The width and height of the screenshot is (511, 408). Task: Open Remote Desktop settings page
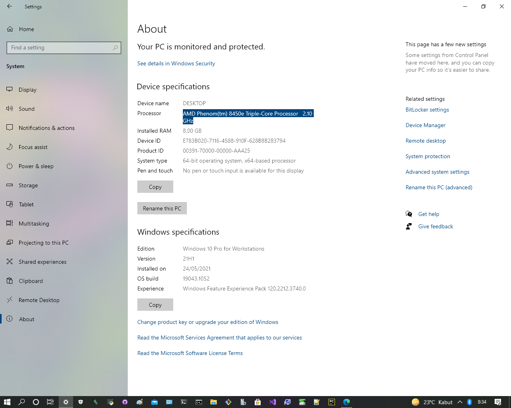[64, 300]
